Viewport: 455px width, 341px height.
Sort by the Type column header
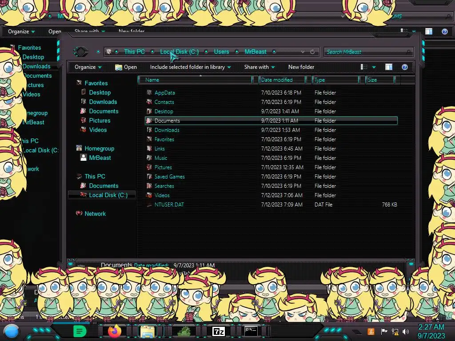pos(335,80)
